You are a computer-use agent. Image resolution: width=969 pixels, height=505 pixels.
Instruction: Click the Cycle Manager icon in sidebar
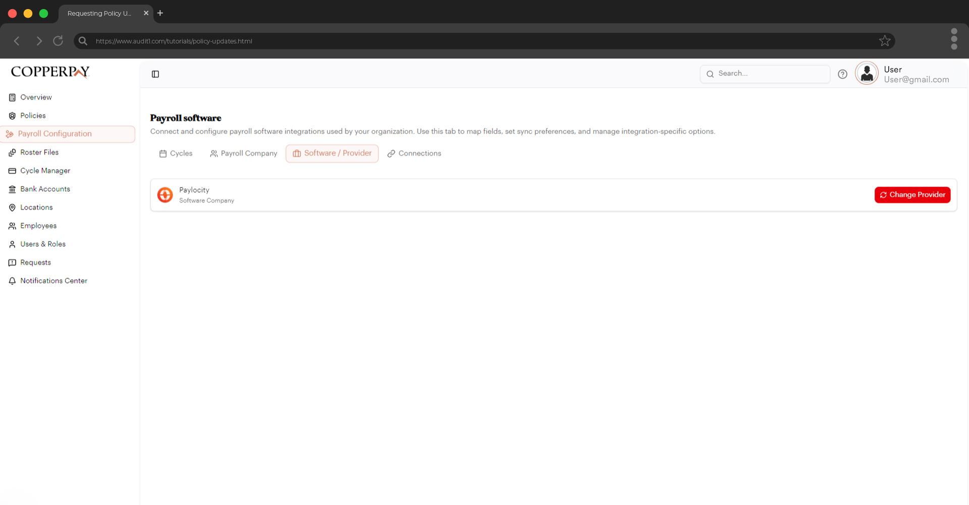pyautogui.click(x=12, y=171)
